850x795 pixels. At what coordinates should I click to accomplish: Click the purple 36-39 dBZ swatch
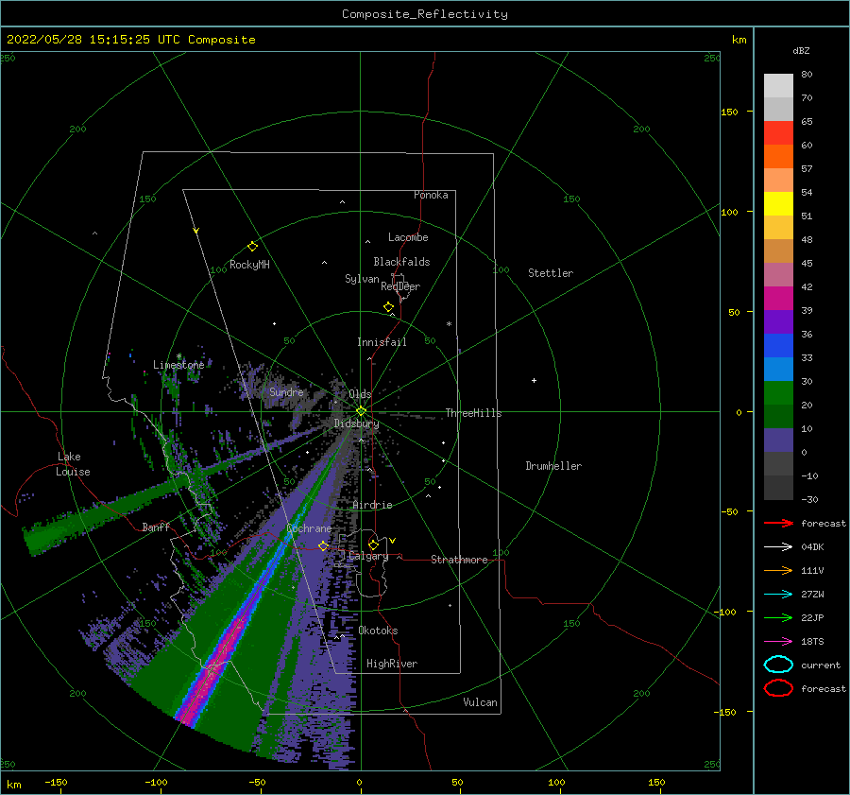[778, 321]
